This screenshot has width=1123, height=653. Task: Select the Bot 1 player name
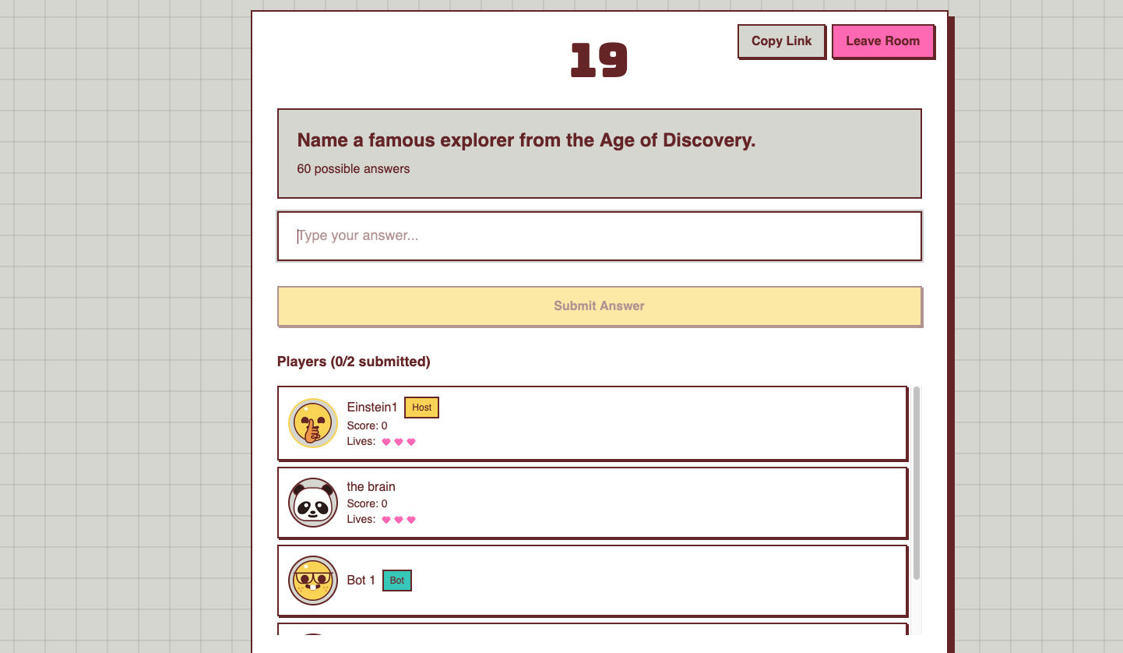point(361,581)
